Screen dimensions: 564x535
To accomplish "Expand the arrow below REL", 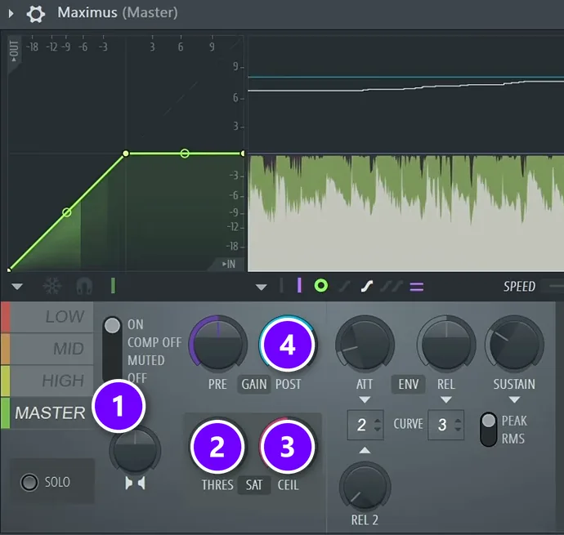I will [446, 399].
